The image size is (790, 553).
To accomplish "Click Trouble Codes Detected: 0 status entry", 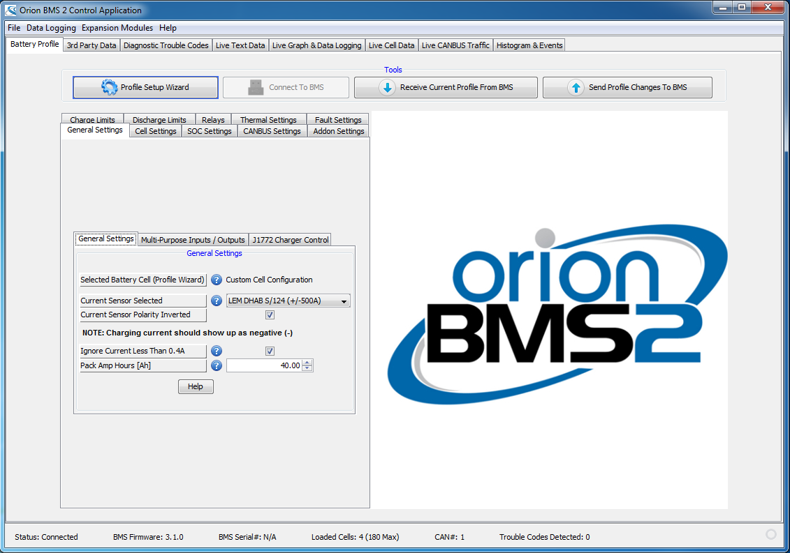I will [x=545, y=537].
